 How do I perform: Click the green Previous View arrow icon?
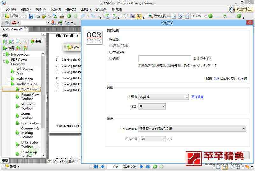click(69, 16)
